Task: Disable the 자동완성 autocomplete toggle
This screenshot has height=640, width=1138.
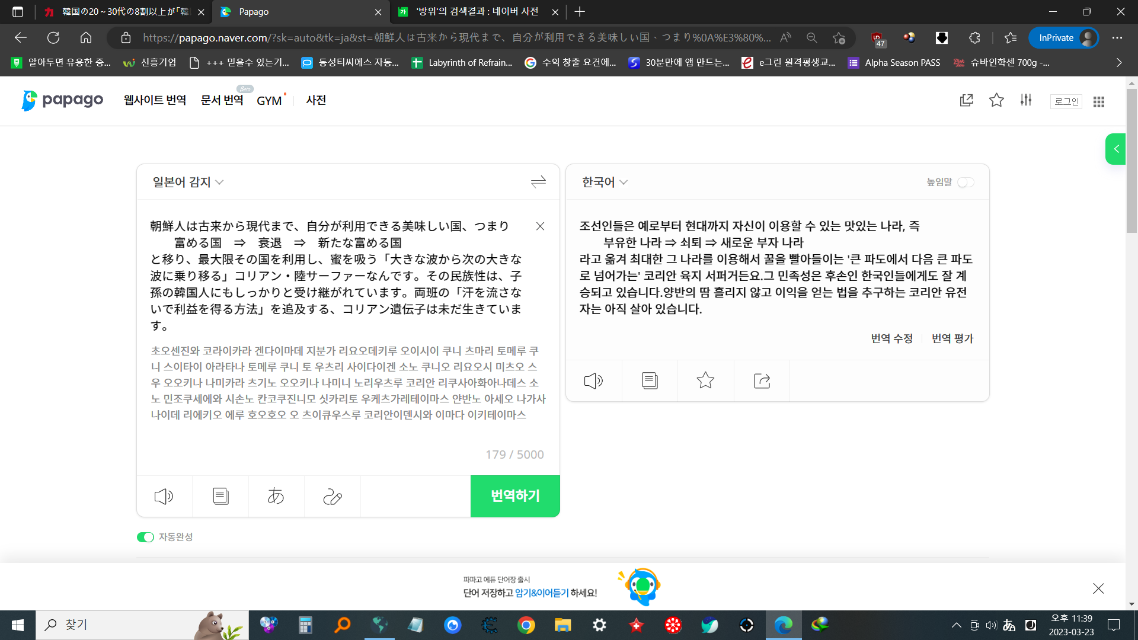Action: click(145, 537)
